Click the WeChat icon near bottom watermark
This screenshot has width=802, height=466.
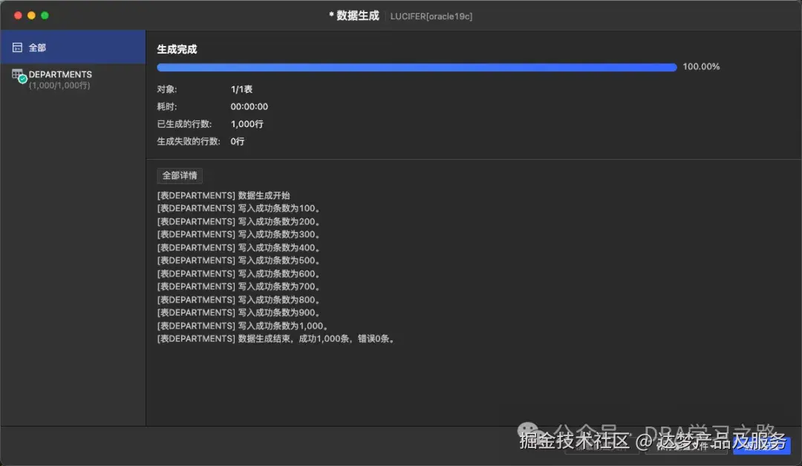click(x=527, y=431)
